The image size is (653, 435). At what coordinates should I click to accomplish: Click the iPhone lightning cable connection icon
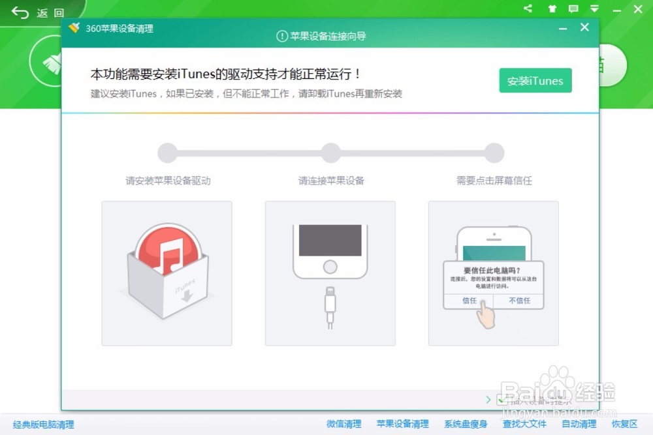point(330,273)
